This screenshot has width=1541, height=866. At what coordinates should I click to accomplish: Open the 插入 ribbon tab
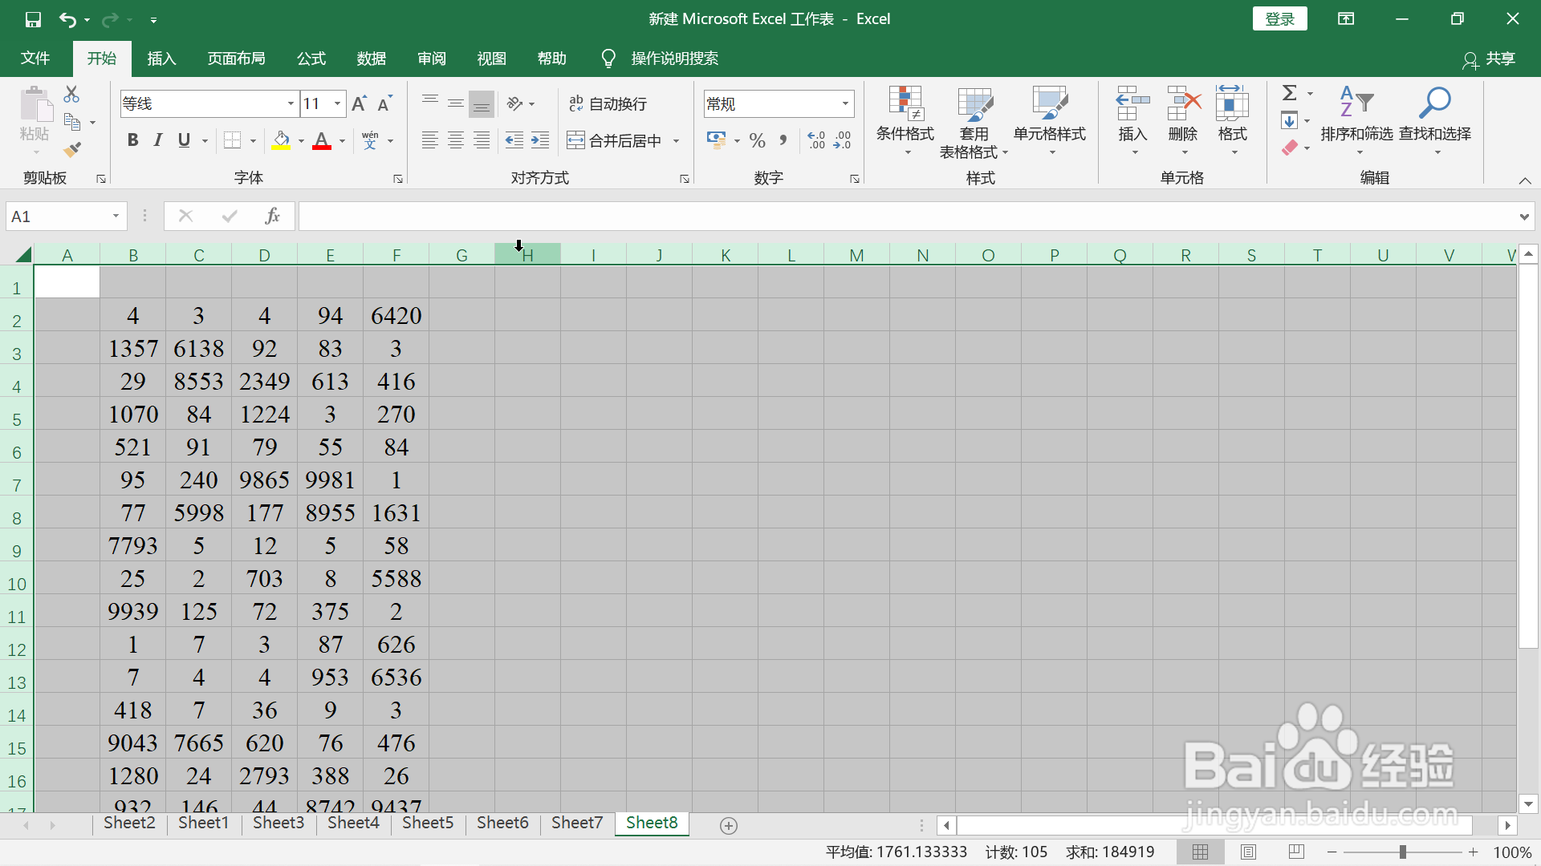(x=161, y=59)
